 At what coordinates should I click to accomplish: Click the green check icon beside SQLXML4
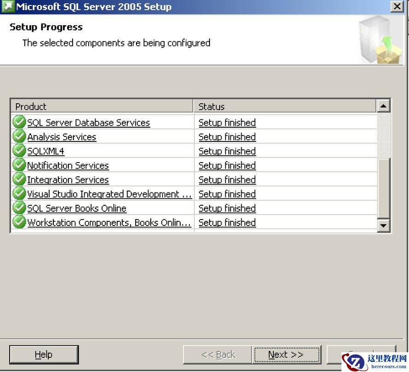pyautogui.click(x=19, y=151)
